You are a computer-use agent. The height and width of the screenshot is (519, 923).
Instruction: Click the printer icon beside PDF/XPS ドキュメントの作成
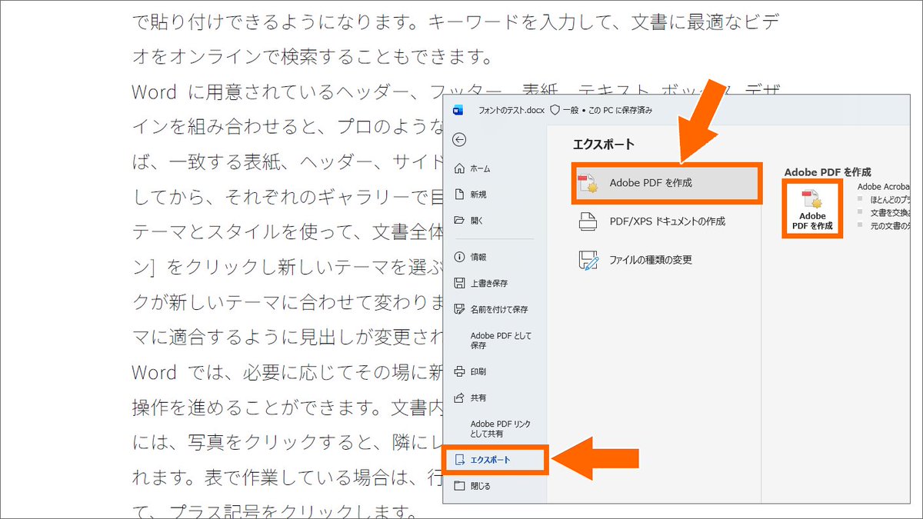589,221
